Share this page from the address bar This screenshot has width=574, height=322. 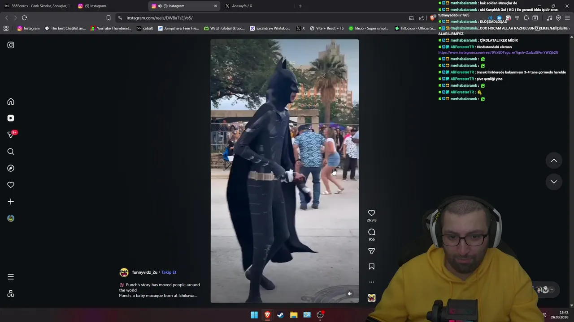pos(422,18)
